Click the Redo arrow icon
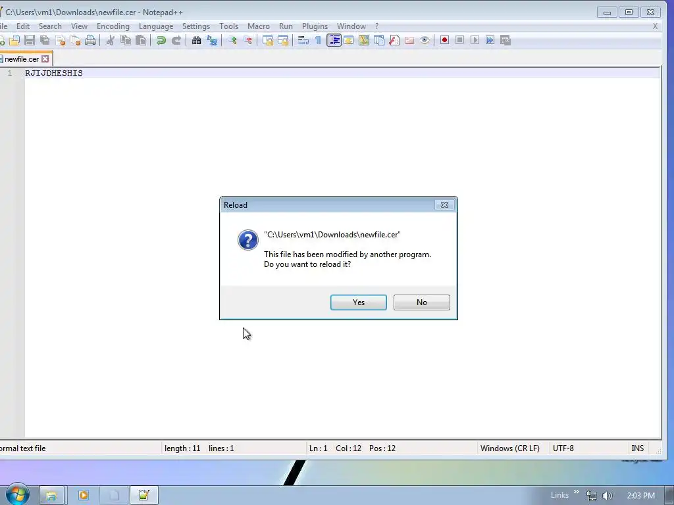Image resolution: width=674 pixels, height=505 pixels. tap(176, 40)
